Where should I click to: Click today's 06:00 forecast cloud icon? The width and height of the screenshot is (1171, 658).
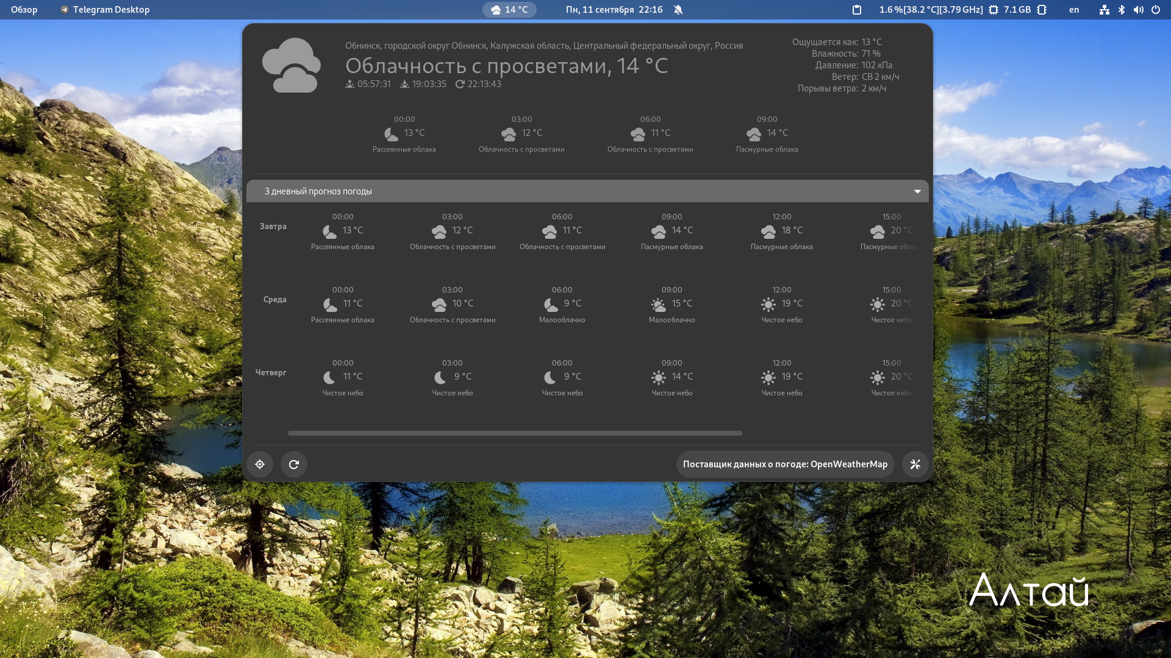tap(638, 134)
